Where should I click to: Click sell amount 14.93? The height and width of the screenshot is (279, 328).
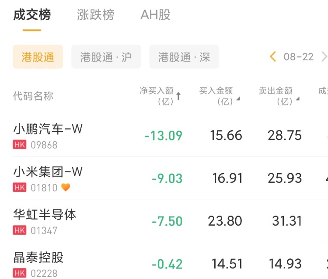coord(285,264)
